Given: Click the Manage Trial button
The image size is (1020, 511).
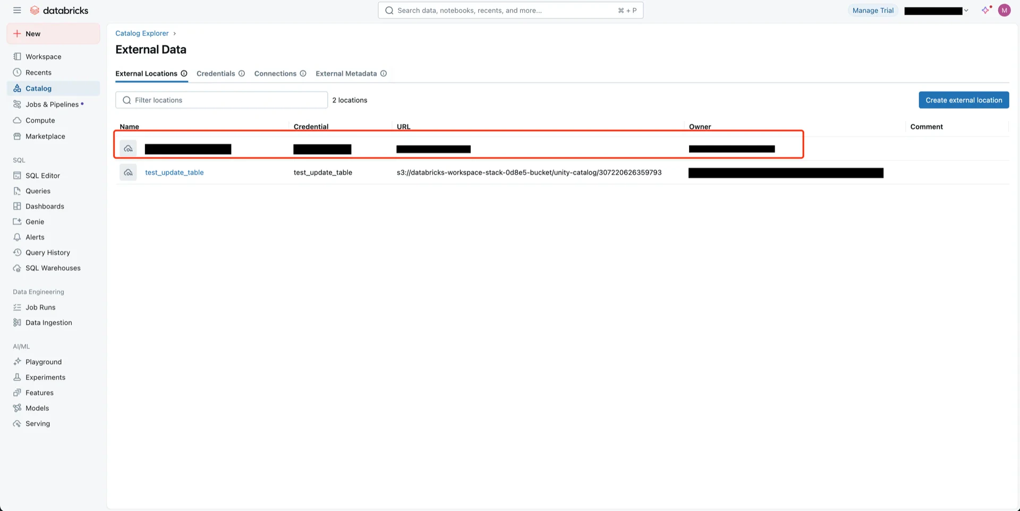Looking at the screenshot, I should click(x=873, y=10).
